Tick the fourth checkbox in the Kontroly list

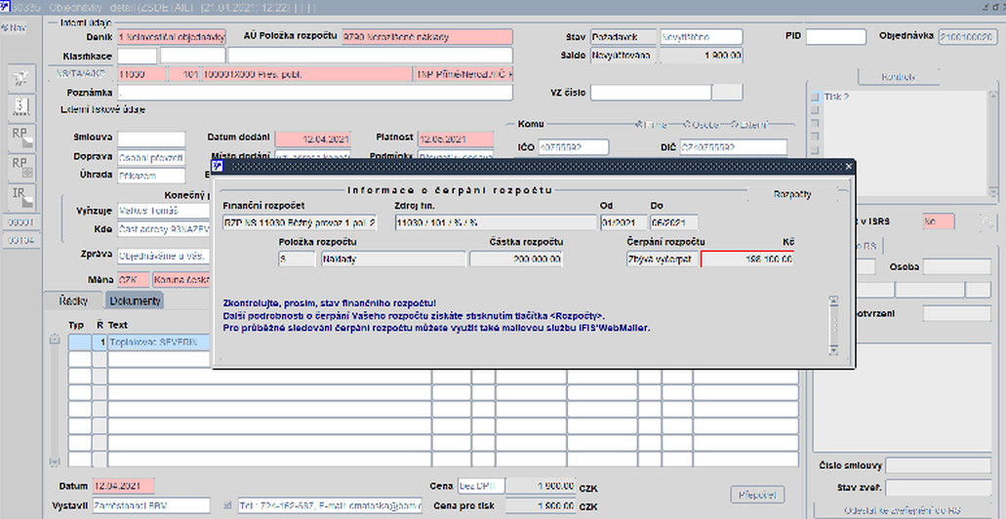click(x=815, y=137)
